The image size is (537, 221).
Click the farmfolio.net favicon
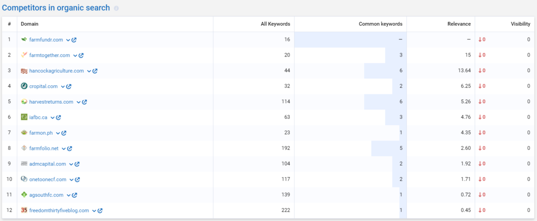click(24, 148)
